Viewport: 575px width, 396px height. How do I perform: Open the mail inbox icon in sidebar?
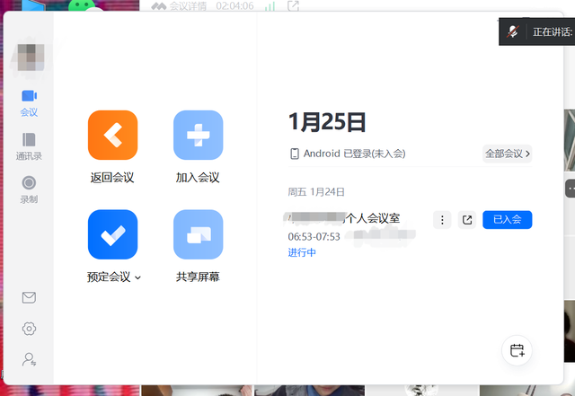point(29,298)
